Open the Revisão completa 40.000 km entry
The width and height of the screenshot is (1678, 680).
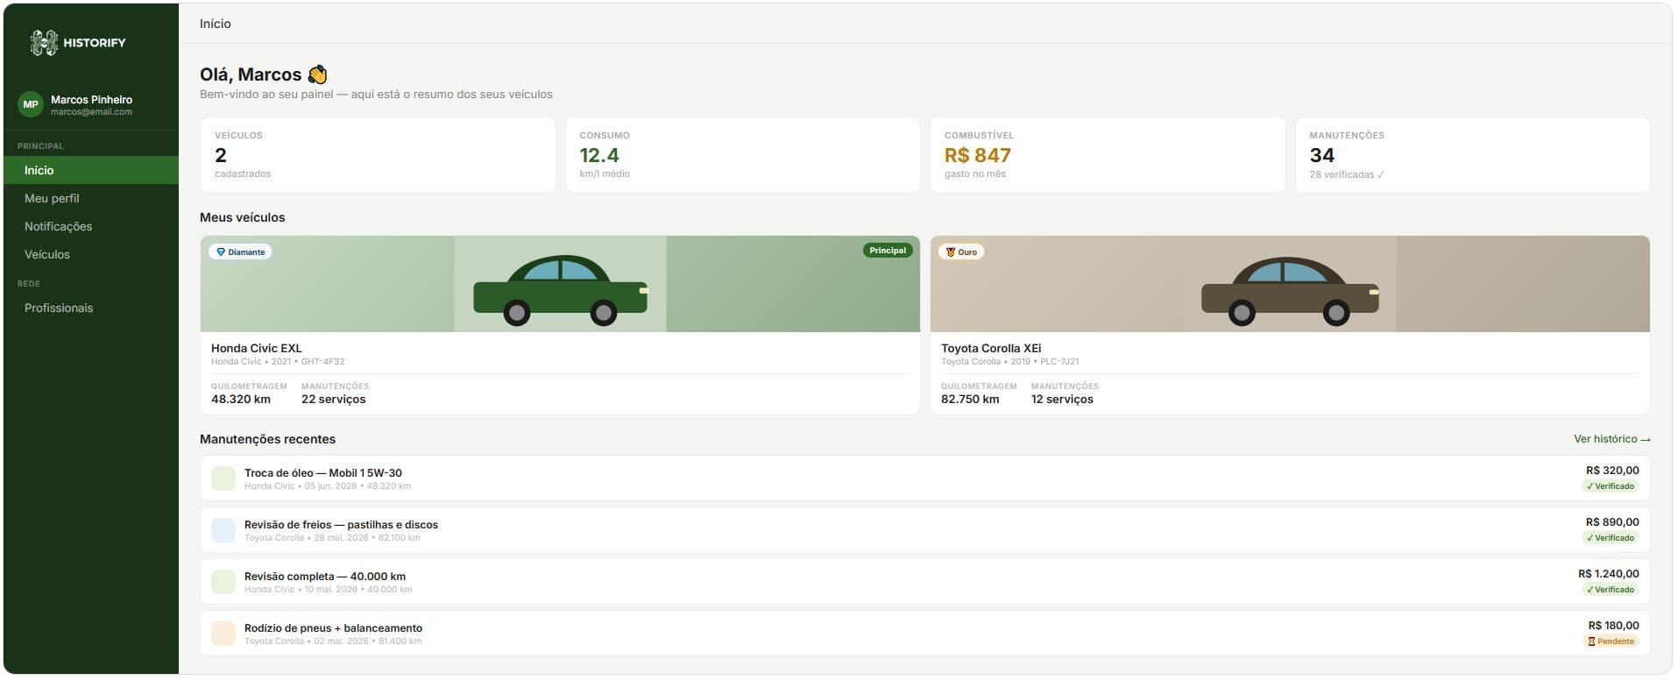[x=924, y=582]
